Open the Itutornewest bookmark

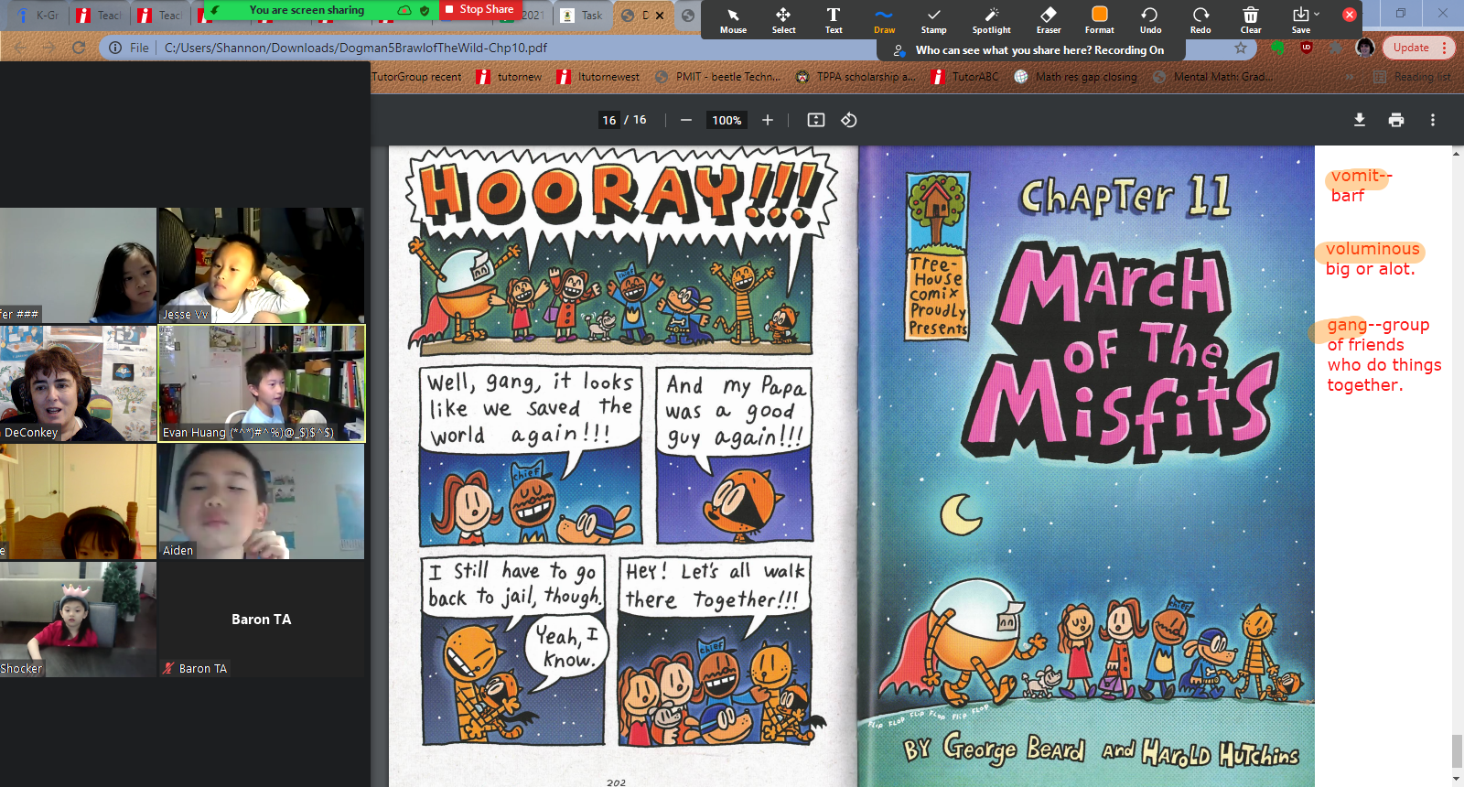[x=598, y=77]
